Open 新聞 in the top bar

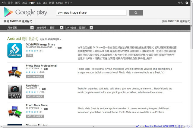tap(51, 3)
